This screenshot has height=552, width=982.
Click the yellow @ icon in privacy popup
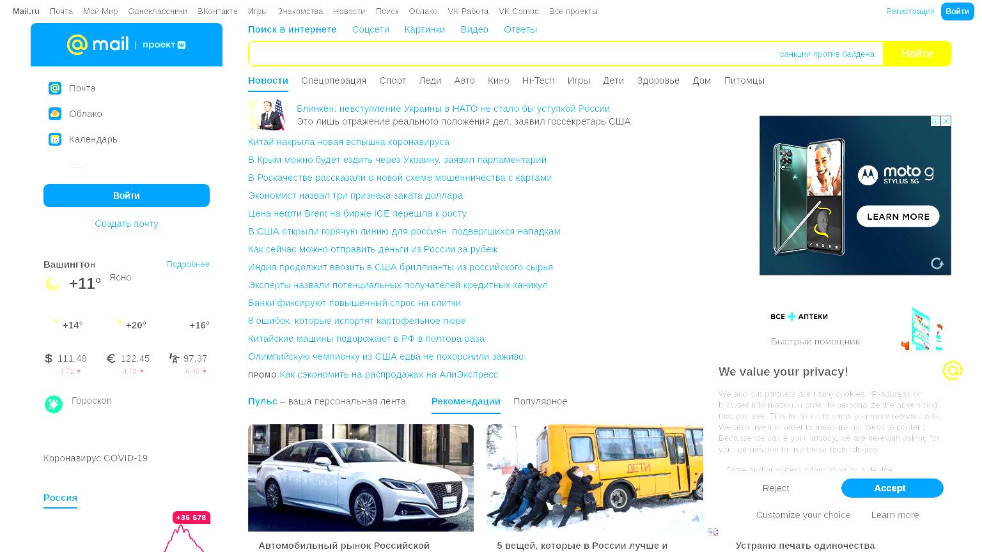(x=952, y=370)
